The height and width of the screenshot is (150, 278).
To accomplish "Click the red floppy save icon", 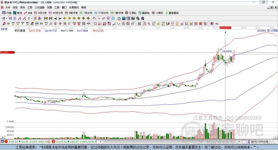I will [x=133, y=18].
